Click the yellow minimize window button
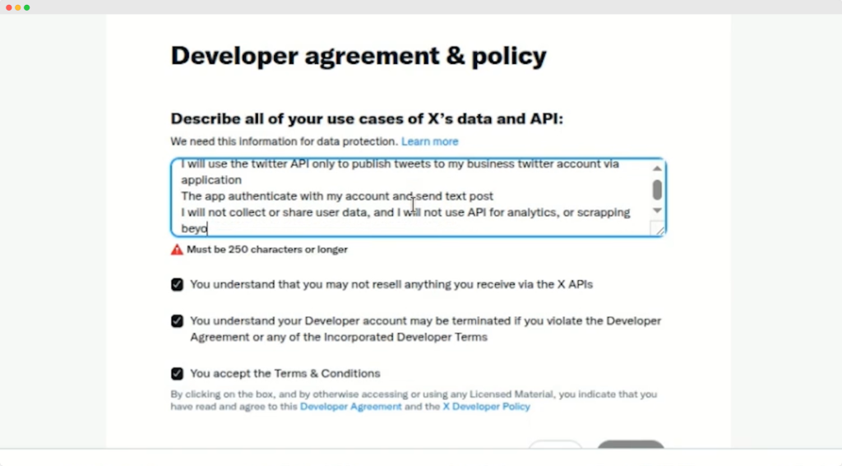The height and width of the screenshot is (466, 842). (18, 7)
